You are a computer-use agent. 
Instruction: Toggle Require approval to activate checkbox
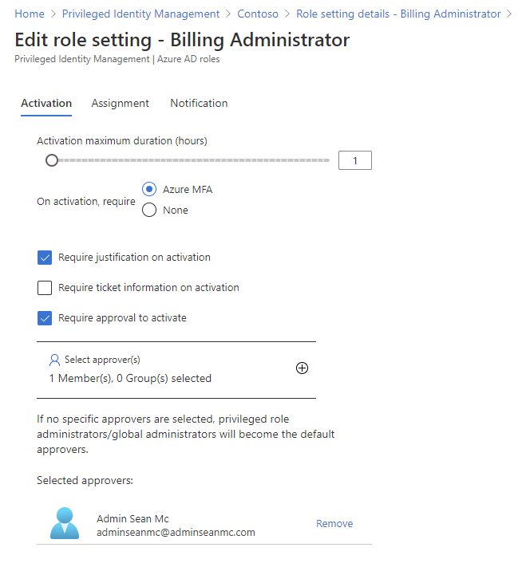pyautogui.click(x=45, y=318)
